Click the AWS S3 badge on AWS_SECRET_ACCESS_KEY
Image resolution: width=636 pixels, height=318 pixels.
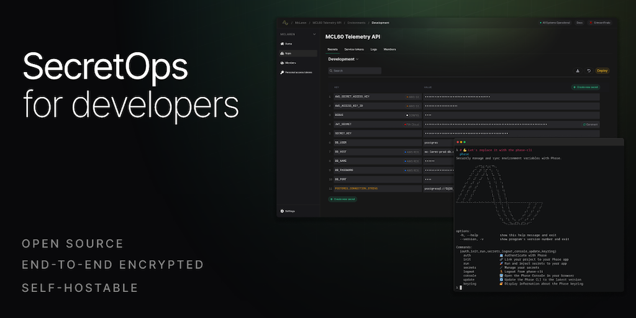tap(412, 97)
